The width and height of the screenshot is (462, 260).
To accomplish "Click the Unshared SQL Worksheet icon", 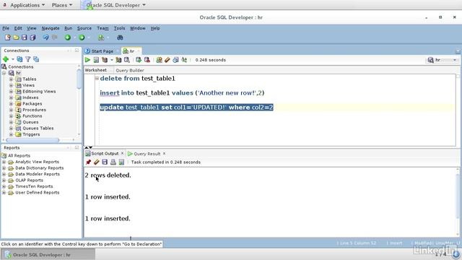I will pyautogui.click(x=159, y=60).
